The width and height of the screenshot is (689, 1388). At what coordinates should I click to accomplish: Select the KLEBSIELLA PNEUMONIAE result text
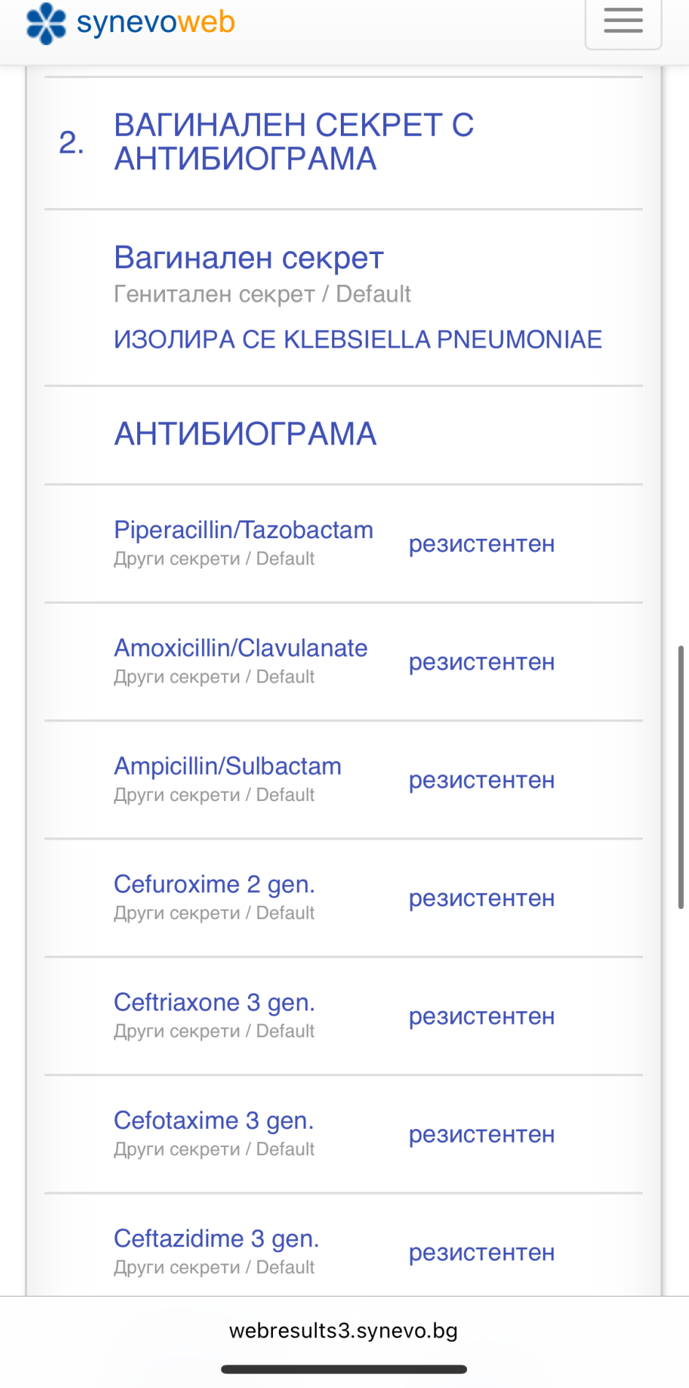[x=358, y=340]
